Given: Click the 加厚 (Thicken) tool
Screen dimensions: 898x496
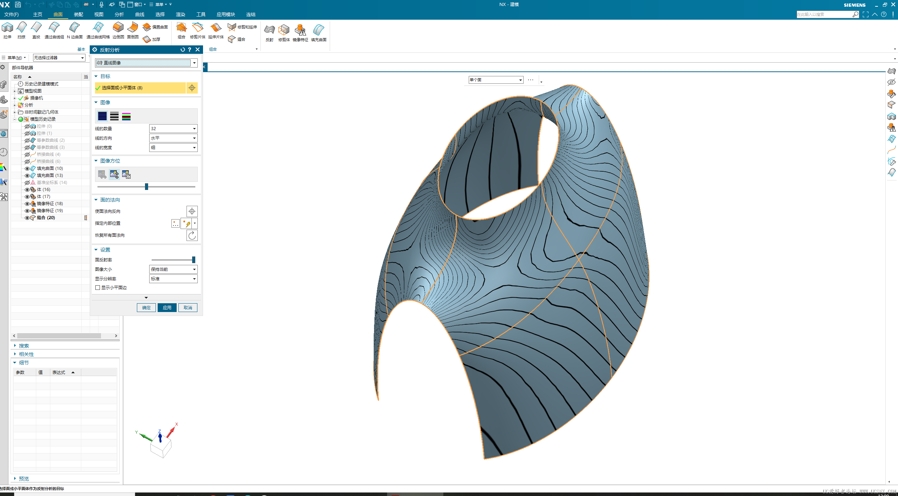Looking at the screenshot, I should tap(152, 39).
